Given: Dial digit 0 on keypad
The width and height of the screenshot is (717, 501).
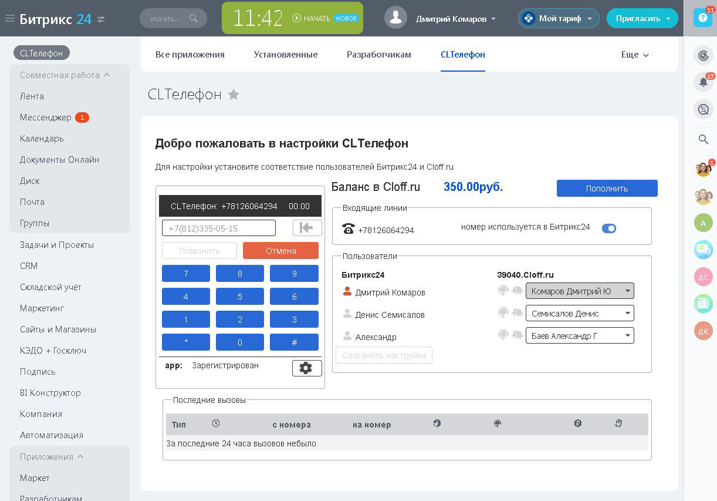Looking at the screenshot, I should click(x=240, y=342).
